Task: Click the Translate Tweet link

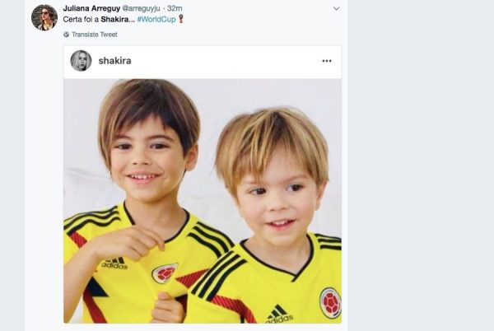Action: [x=94, y=35]
